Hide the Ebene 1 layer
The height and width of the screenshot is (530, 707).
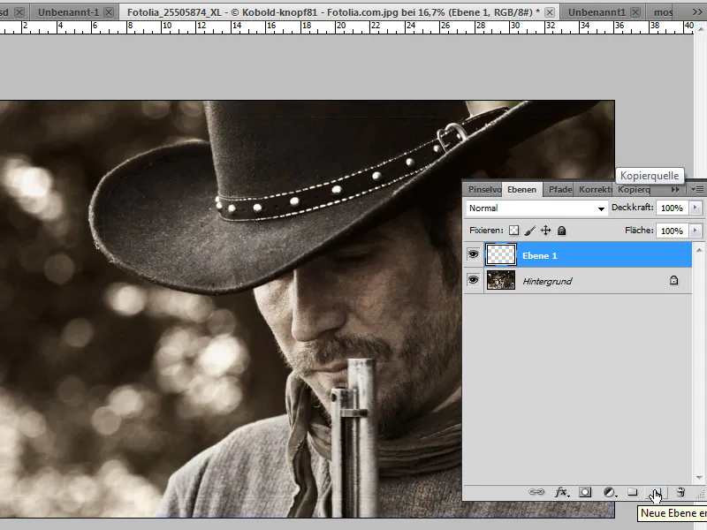pyautogui.click(x=473, y=254)
